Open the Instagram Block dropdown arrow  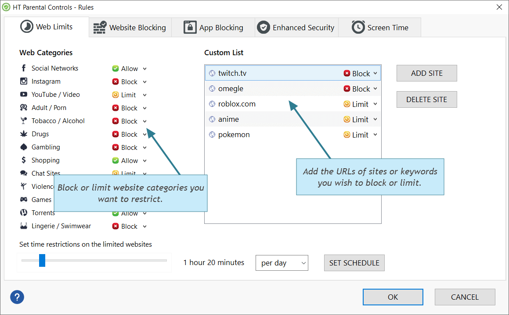pyautogui.click(x=145, y=82)
